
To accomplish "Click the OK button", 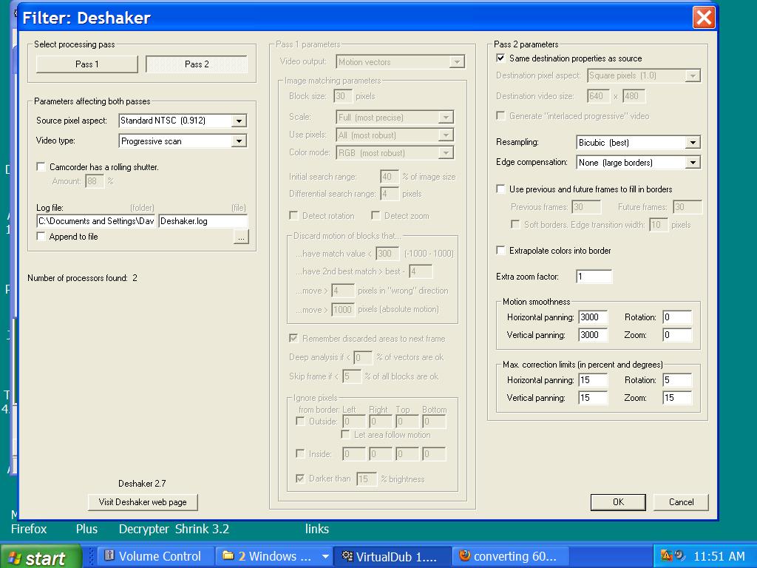I will click(x=618, y=502).
